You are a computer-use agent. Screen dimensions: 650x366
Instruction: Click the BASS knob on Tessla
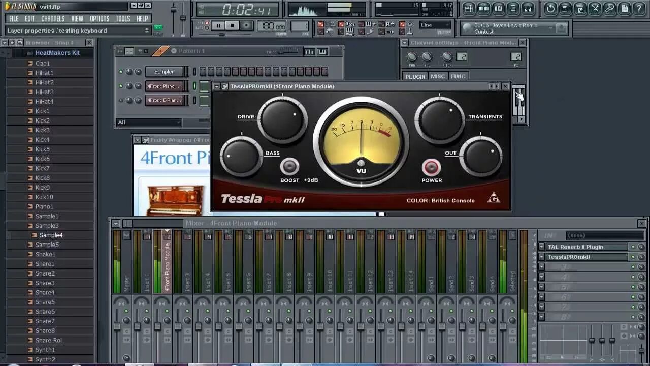(241, 156)
